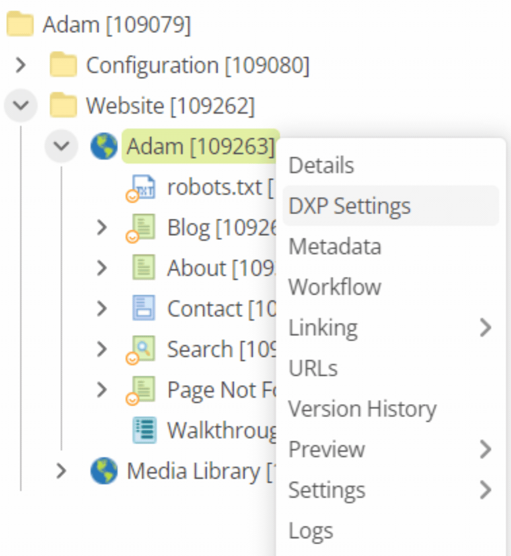The width and height of the screenshot is (511, 556).
Task: Click the About page document icon
Action: [x=142, y=268]
